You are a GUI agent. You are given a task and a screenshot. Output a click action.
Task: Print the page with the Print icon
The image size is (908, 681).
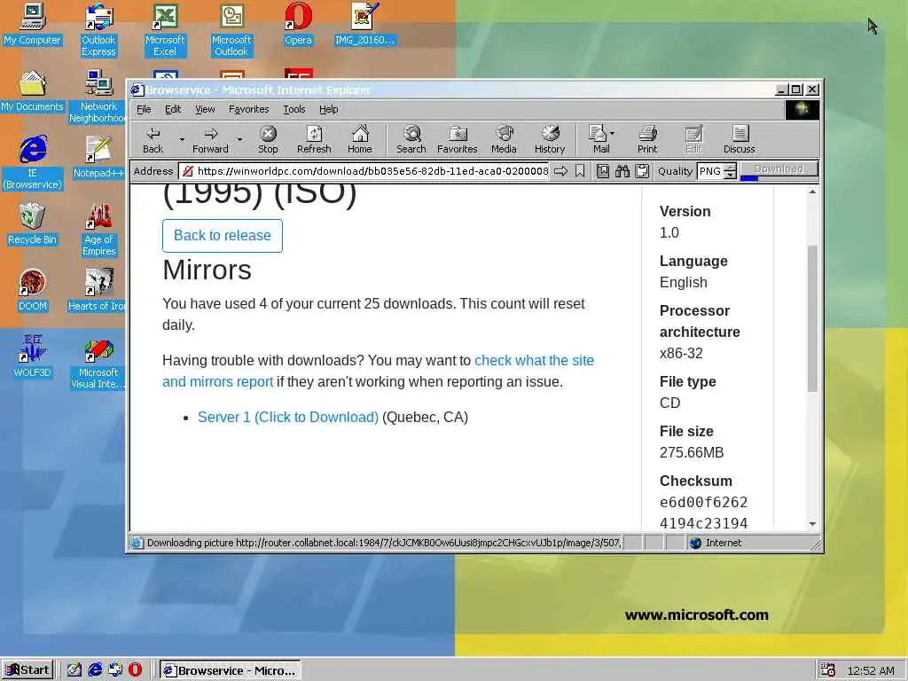[647, 139]
